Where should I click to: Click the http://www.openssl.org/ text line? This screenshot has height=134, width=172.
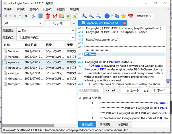coord(102,39)
